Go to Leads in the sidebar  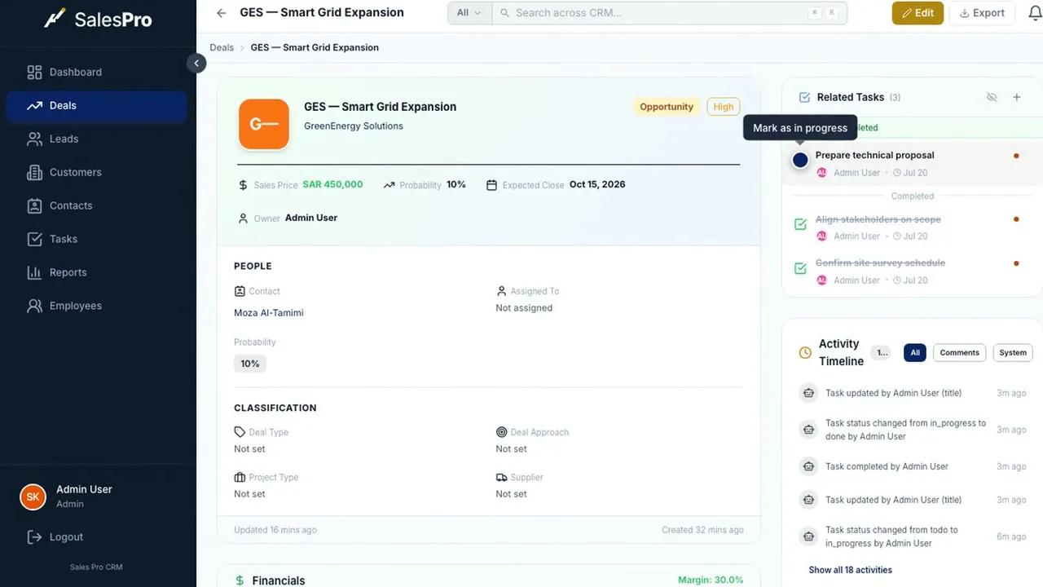point(97,139)
